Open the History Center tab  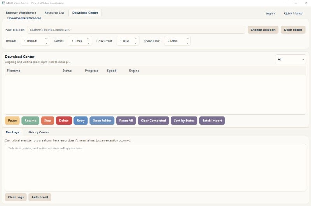pyautogui.click(x=38, y=132)
